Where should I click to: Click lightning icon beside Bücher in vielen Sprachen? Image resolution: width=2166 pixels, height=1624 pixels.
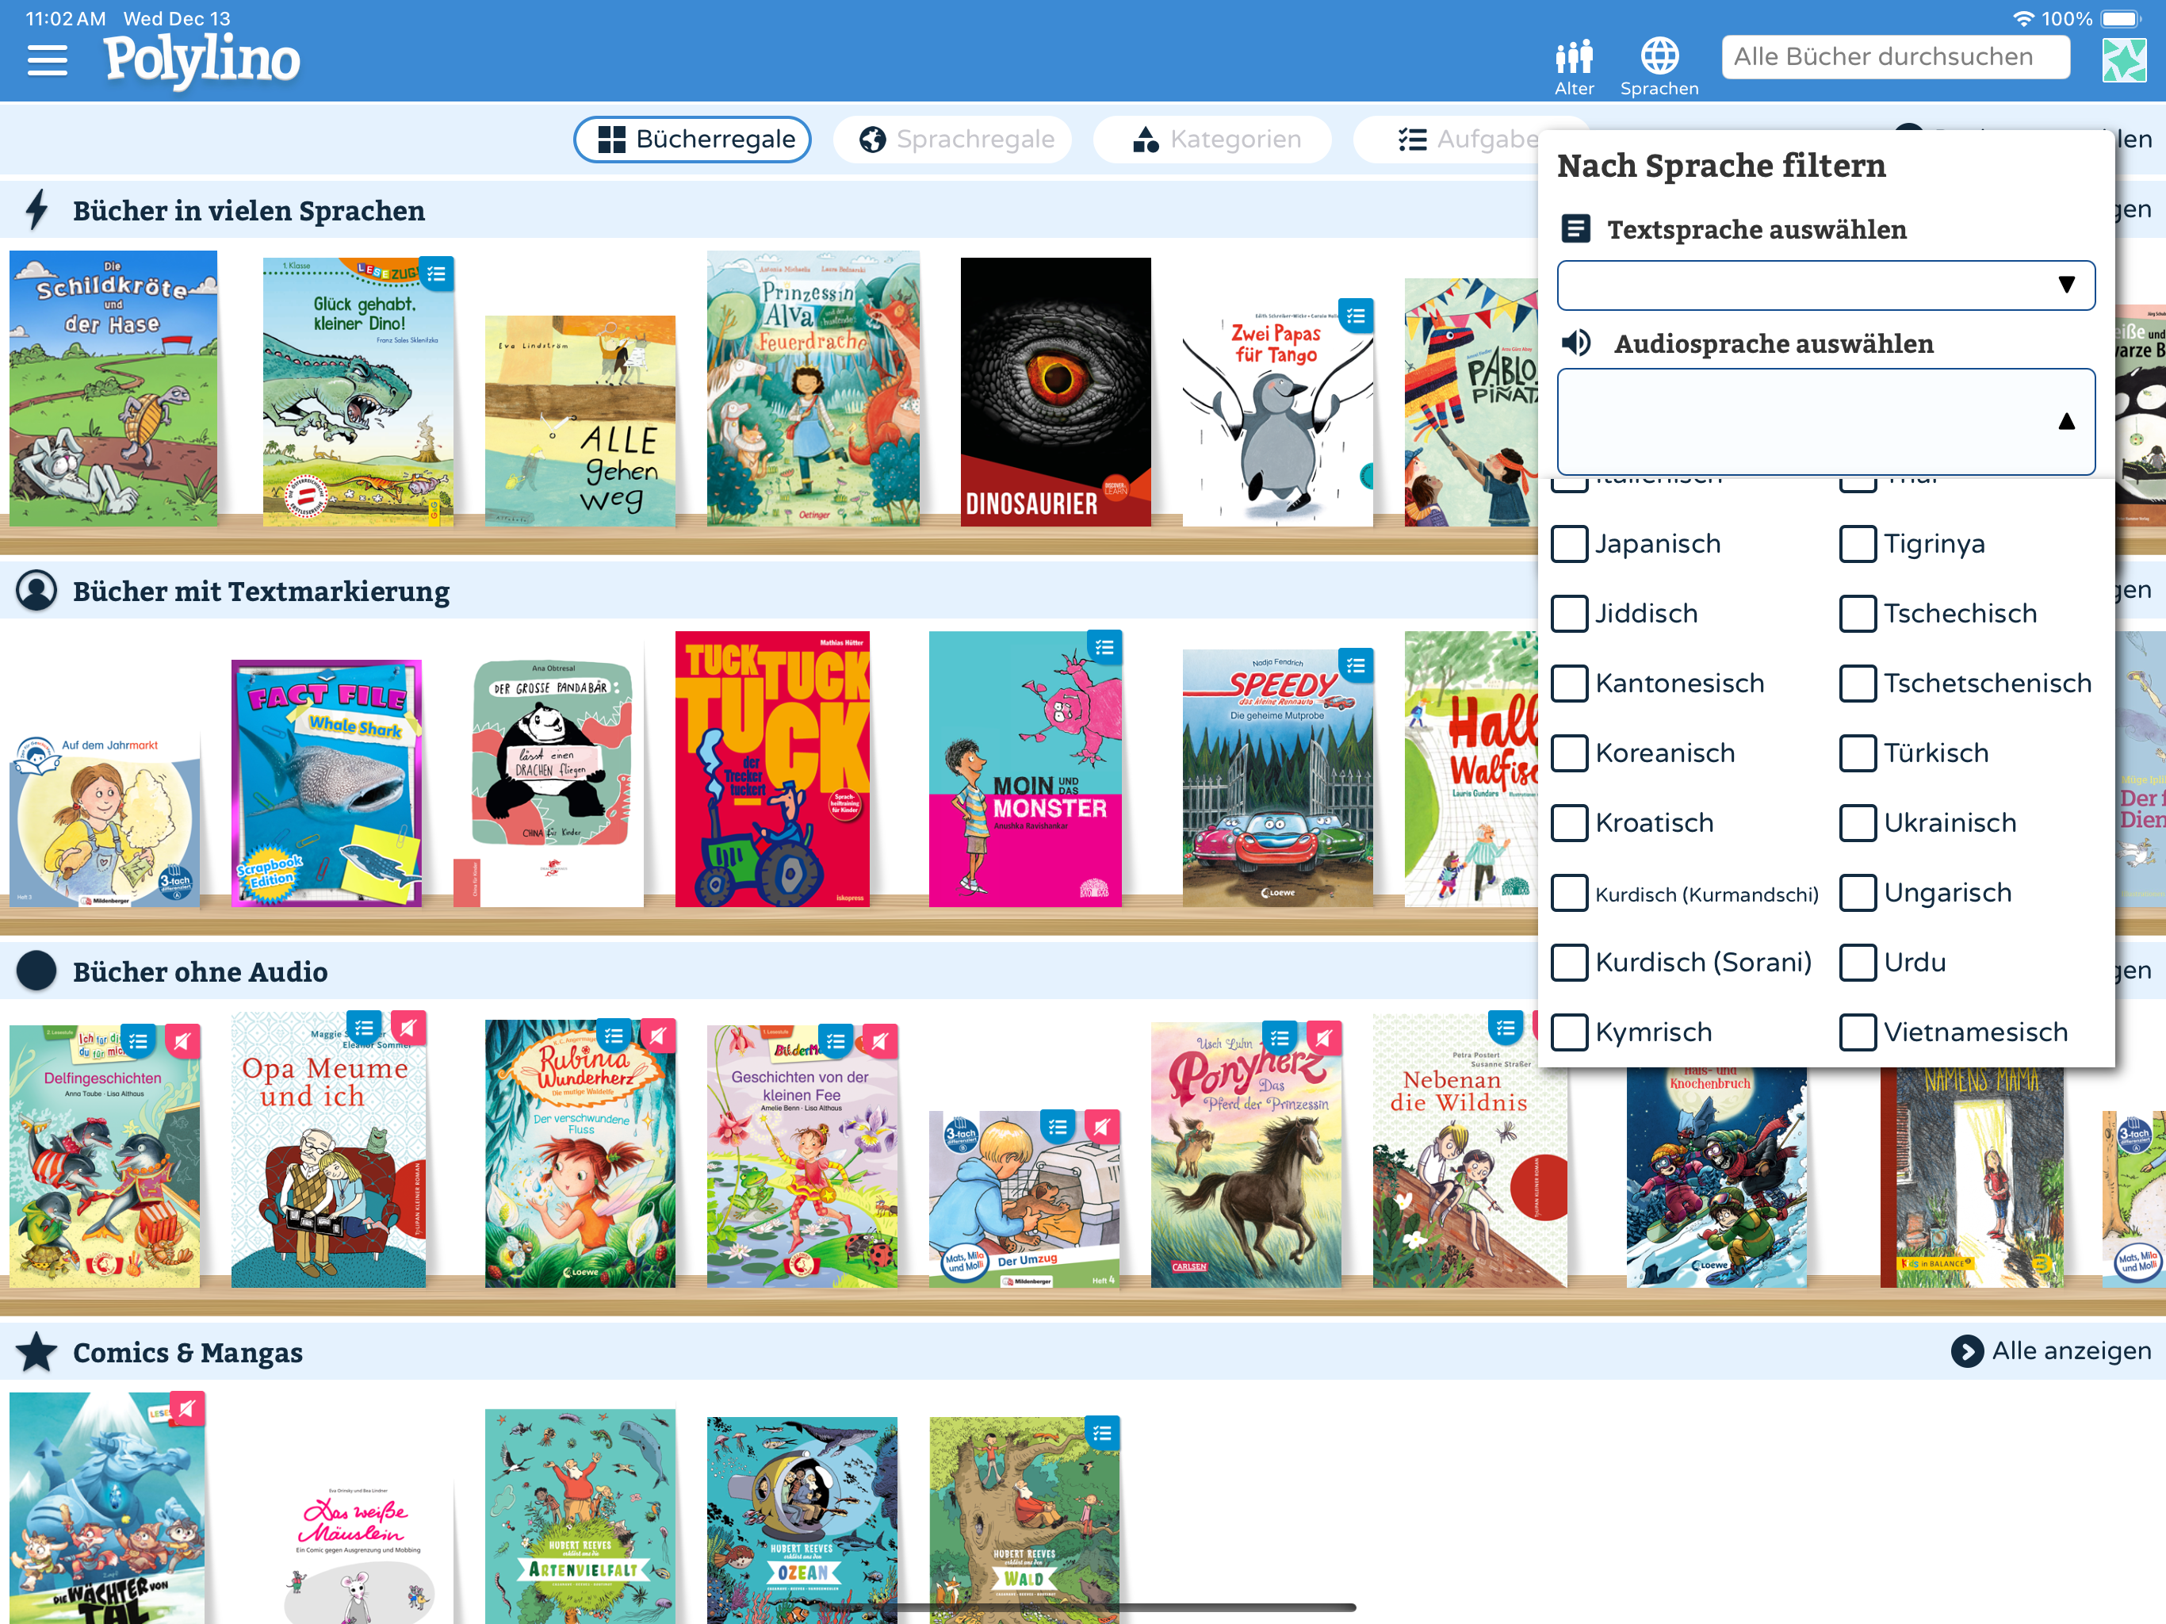[x=37, y=209]
